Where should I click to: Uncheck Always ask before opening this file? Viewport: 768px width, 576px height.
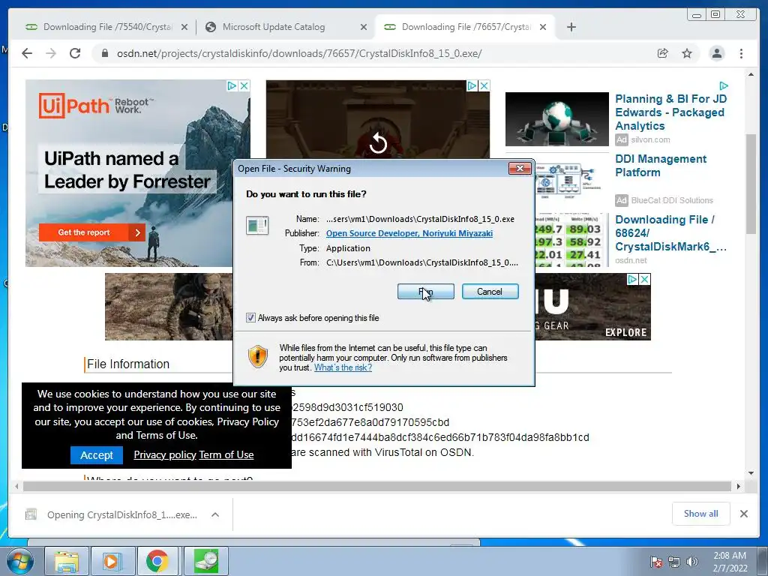click(x=250, y=318)
